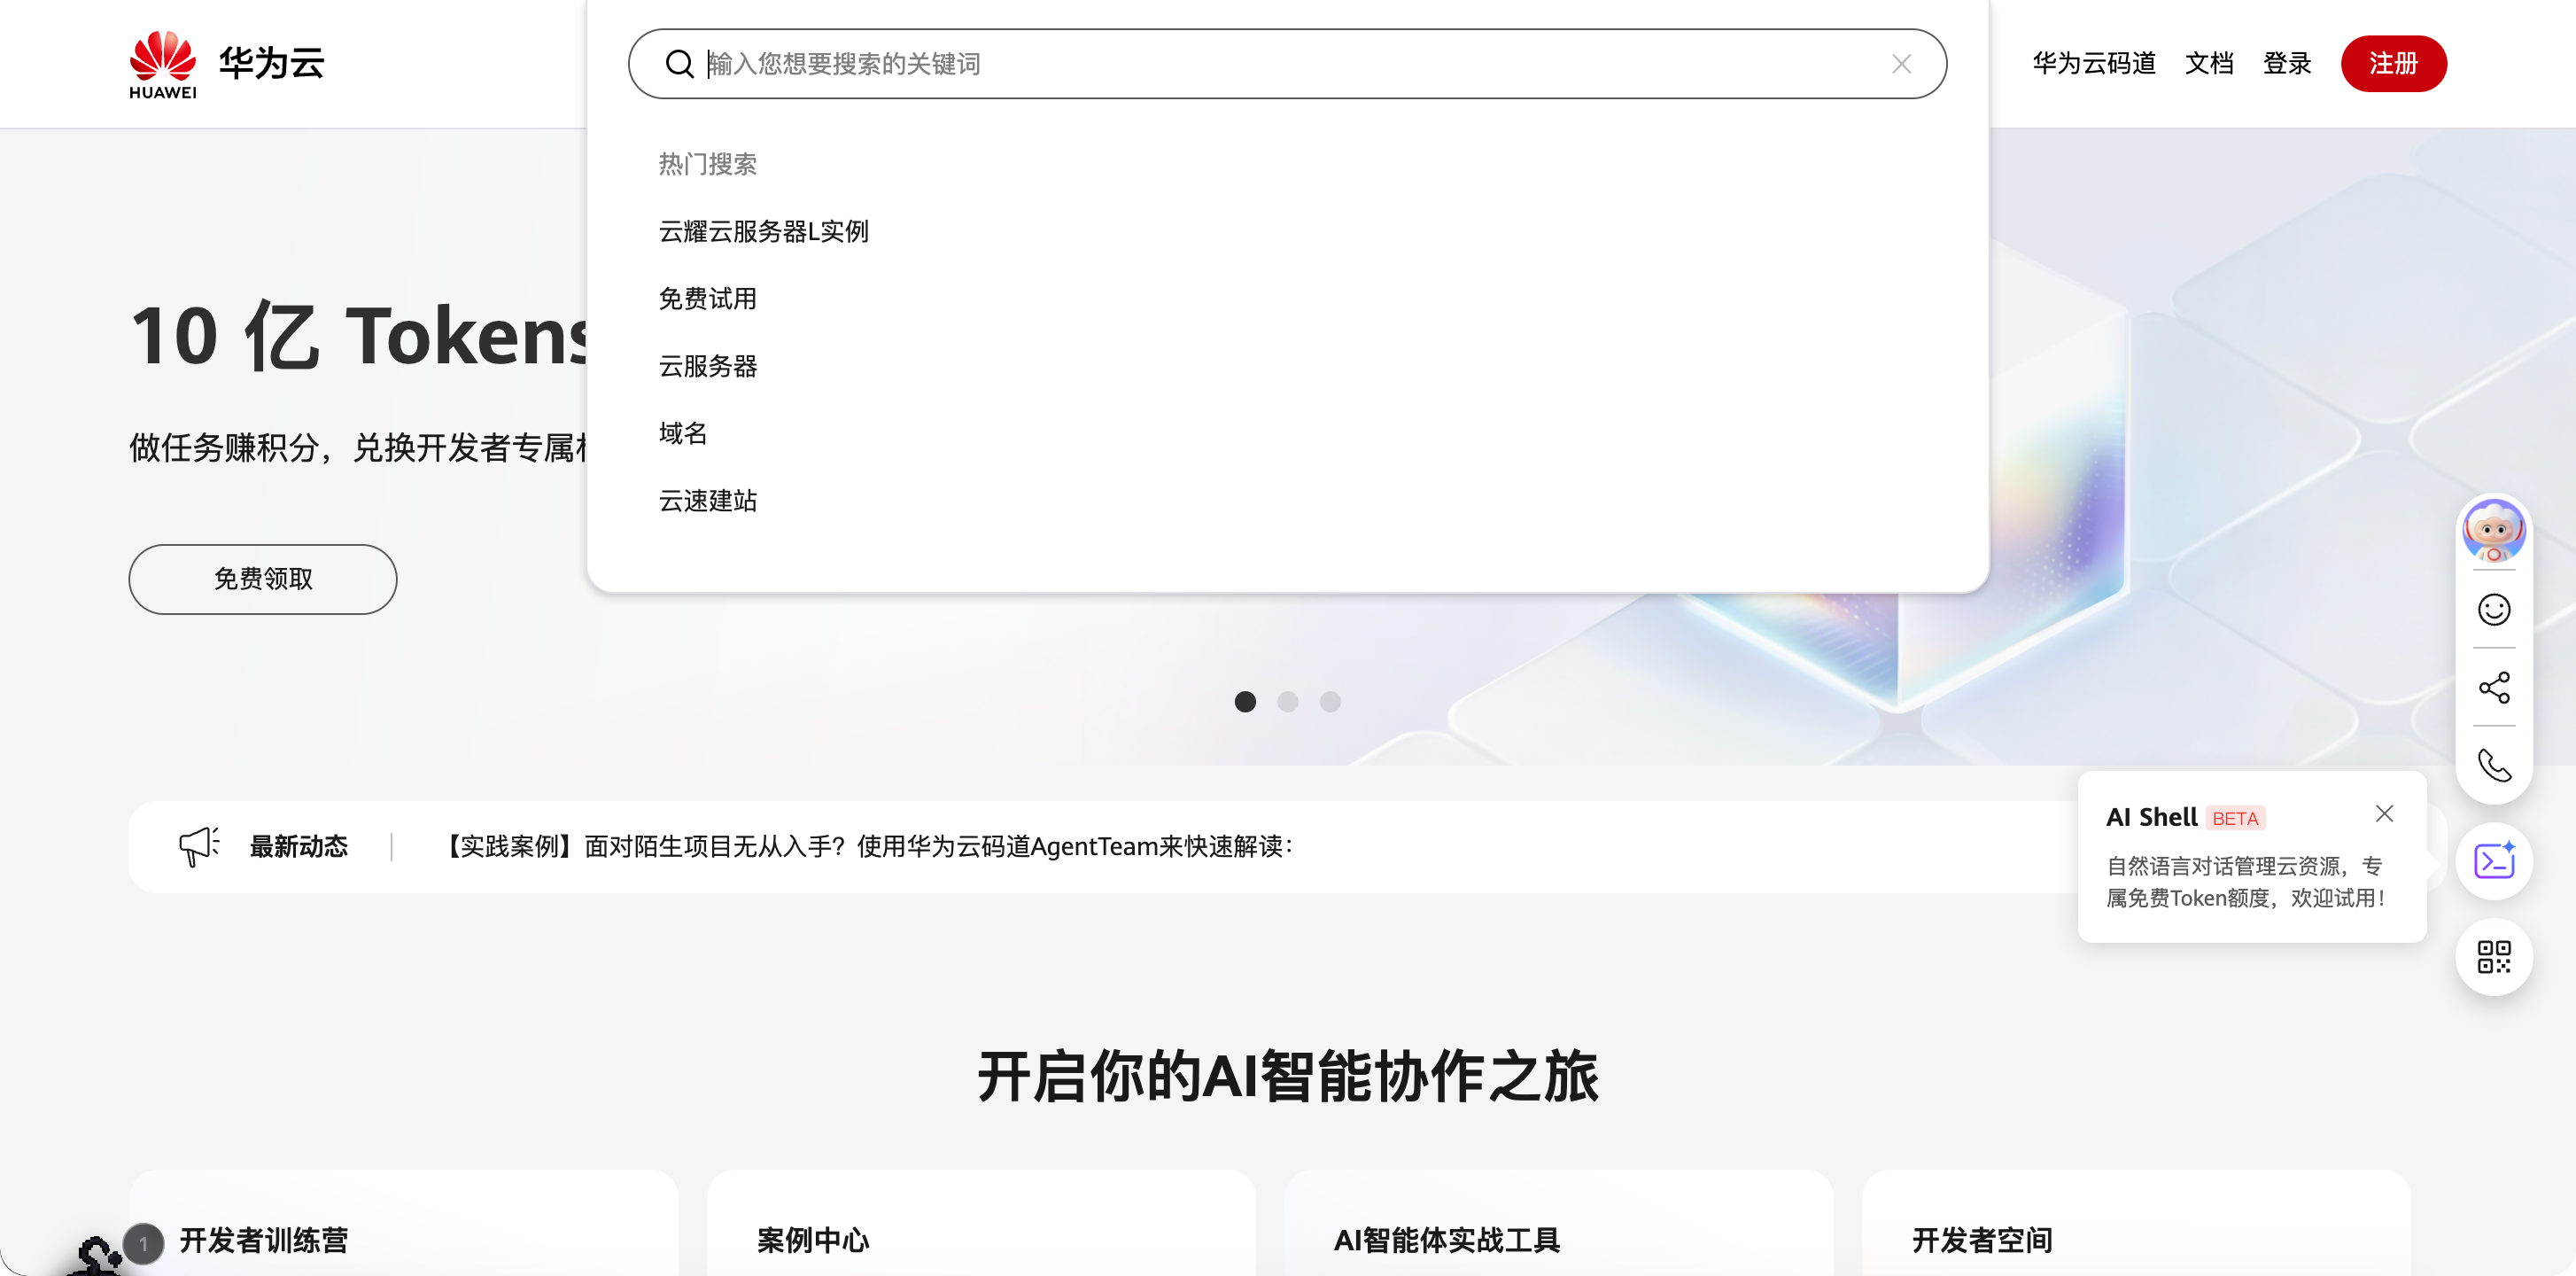Open 华为云码道 in the top navigation
This screenshot has width=2576, height=1276.
[x=2093, y=63]
